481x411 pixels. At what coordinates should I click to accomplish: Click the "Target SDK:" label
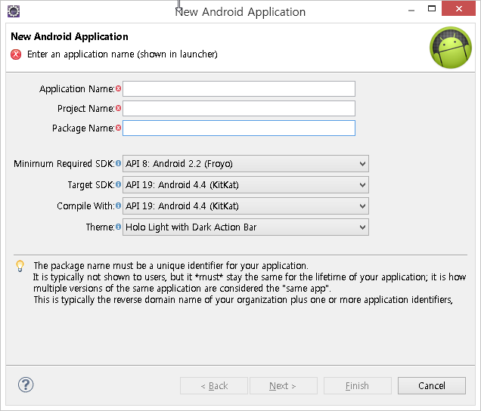[92, 185]
